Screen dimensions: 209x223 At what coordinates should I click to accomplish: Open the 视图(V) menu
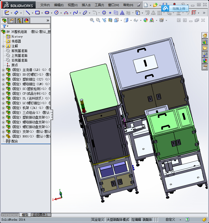(73, 5)
